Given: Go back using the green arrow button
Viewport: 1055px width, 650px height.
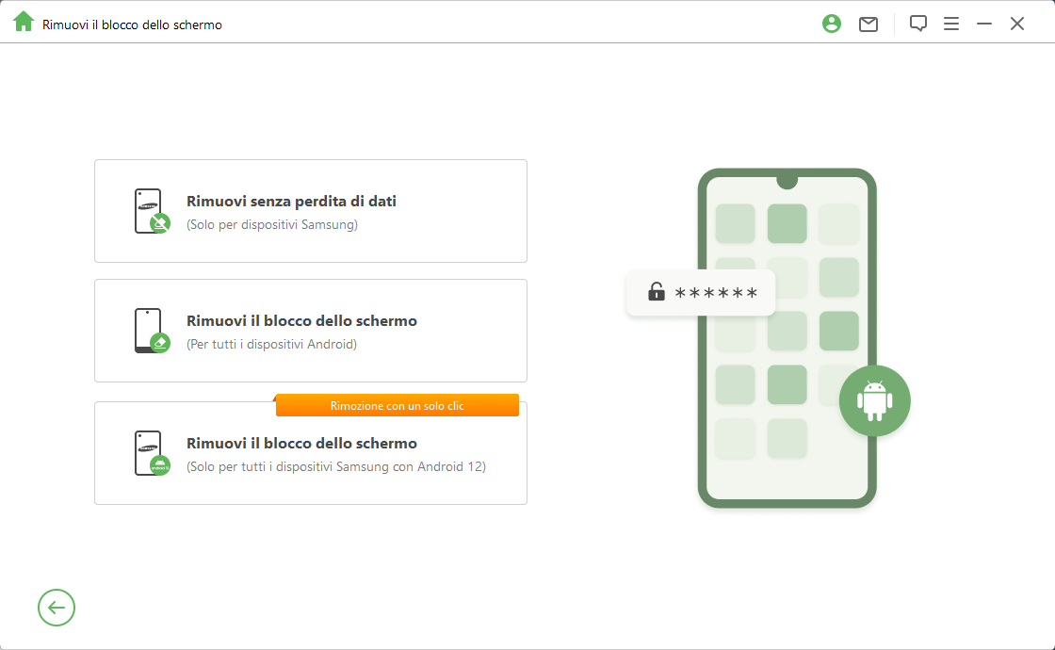Looking at the screenshot, I should coord(57,608).
